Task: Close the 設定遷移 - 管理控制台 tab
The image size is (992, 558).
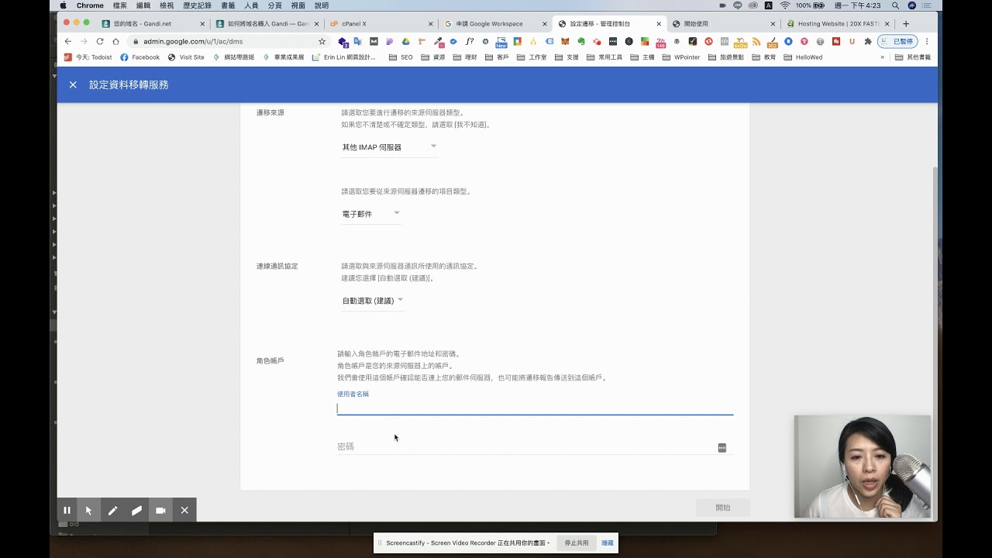Action: tap(659, 24)
